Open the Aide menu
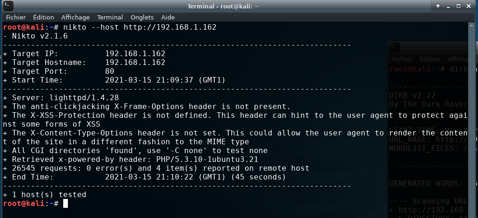The height and width of the screenshot is (218, 478). click(168, 17)
